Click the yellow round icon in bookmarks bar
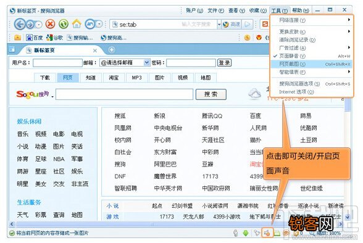Image resolution: width=363 pixels, height=243 pixels. [247, 38]
